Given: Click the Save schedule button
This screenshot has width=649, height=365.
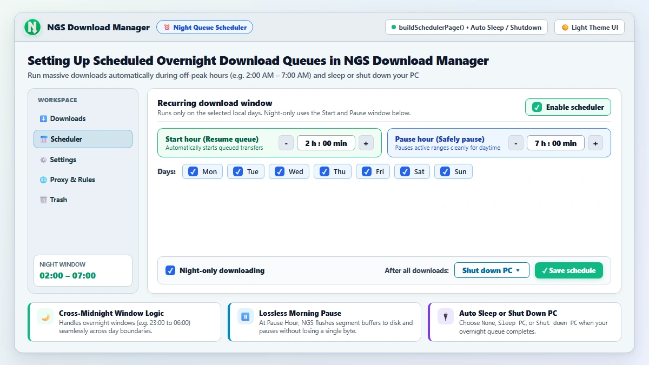Looking at the screenshot, I should pos(569,270).
